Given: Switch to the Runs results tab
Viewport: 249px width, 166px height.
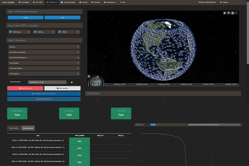Looking at the screenshot, I should pyautogui.click(x=14, y=128).
